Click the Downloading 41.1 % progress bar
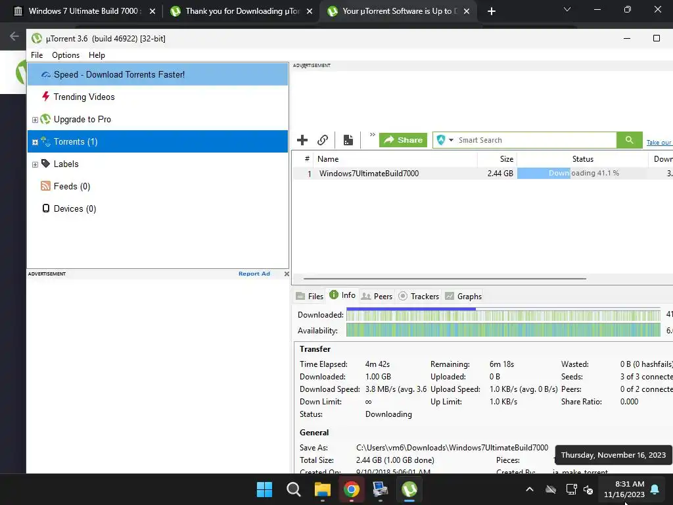 click(582, 173)
